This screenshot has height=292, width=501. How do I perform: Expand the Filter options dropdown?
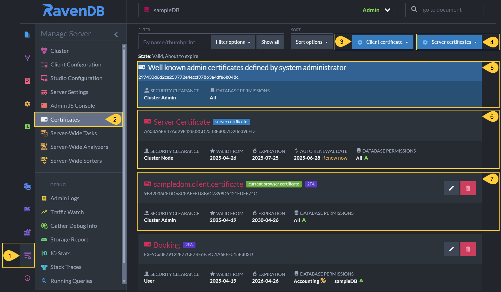[x=233, y=42]
